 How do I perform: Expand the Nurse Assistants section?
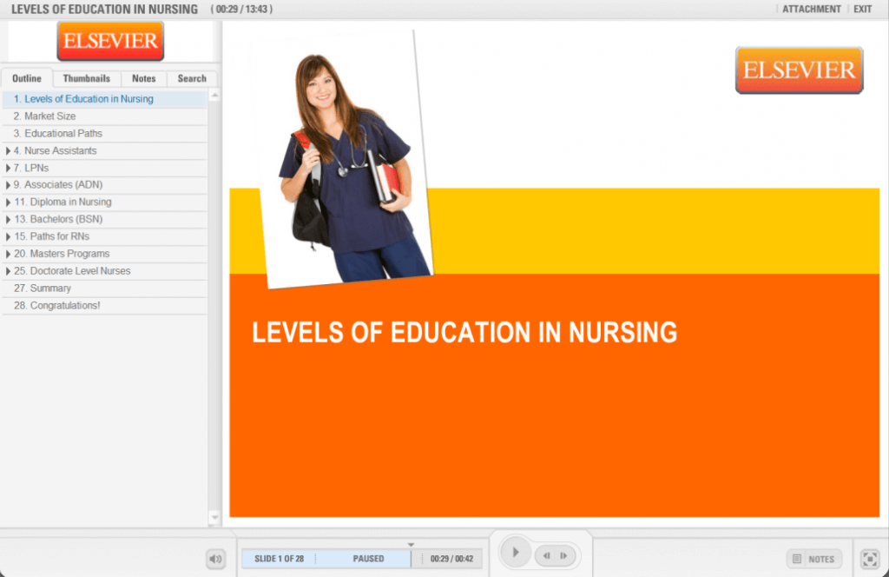[x=8, y=151]
